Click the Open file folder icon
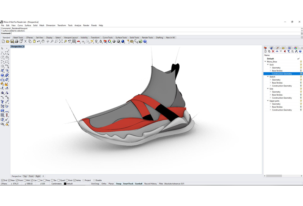 point(8,42)
